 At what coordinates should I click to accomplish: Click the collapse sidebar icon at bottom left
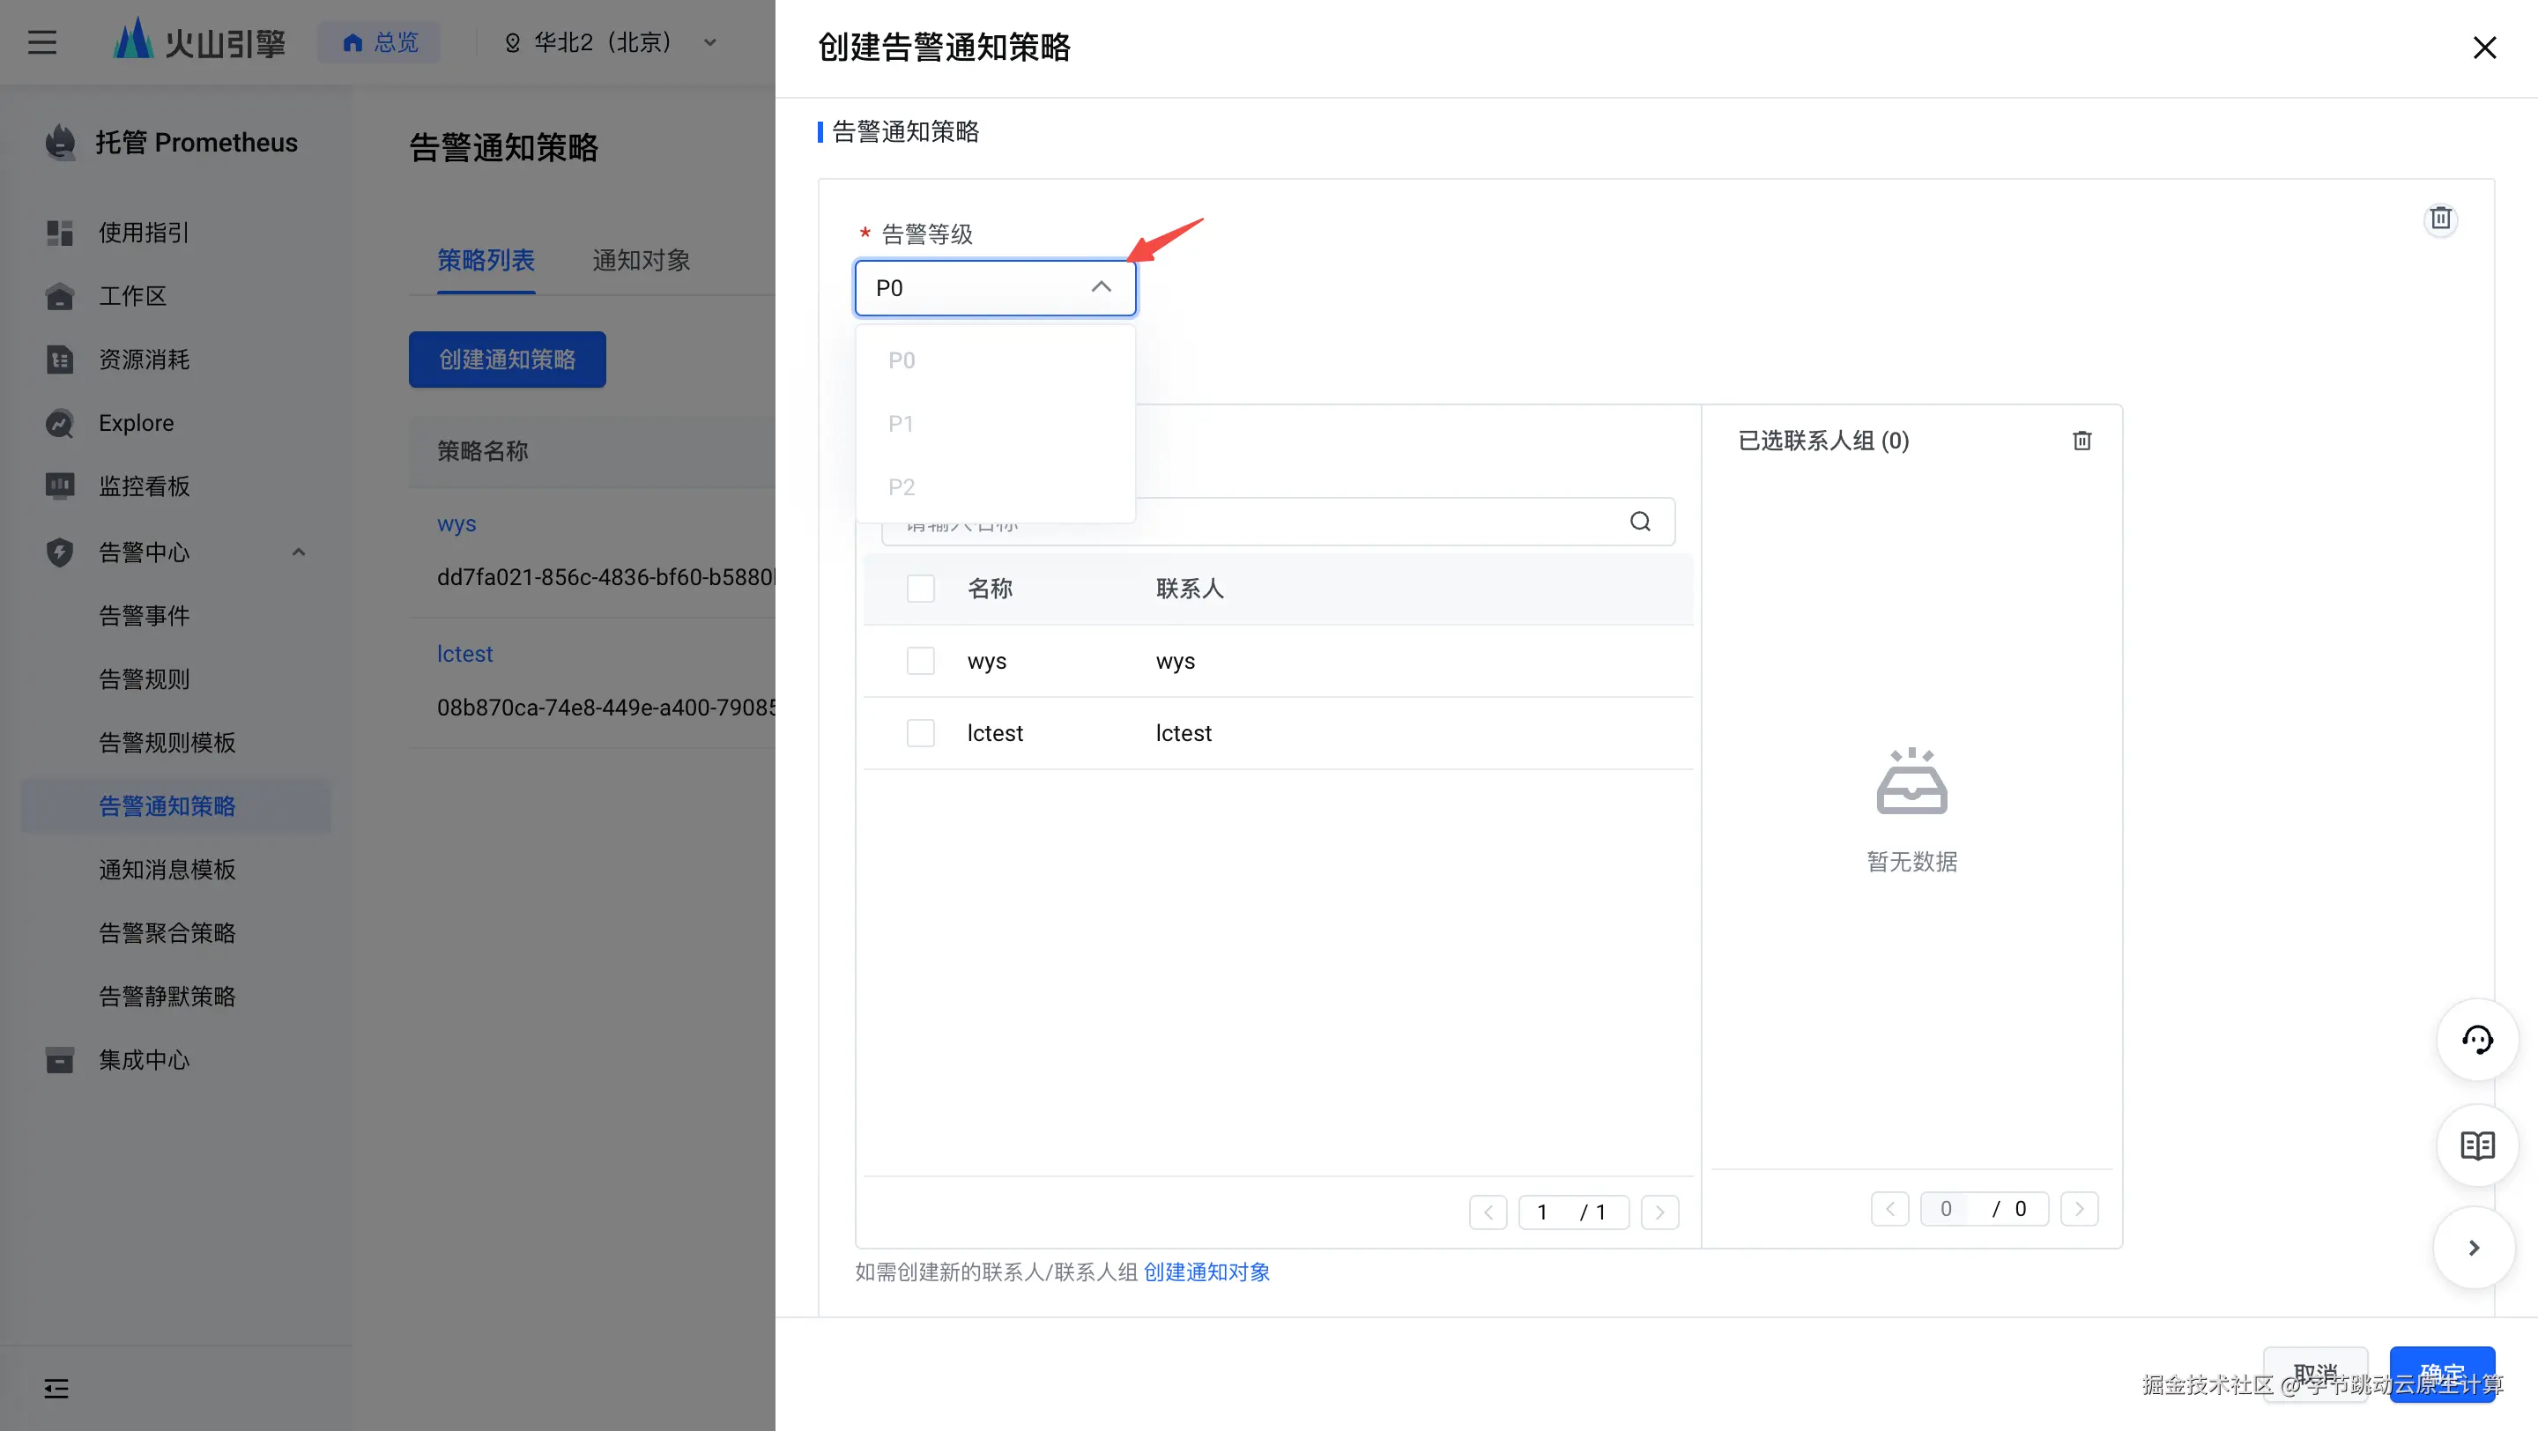[56, 1389]
